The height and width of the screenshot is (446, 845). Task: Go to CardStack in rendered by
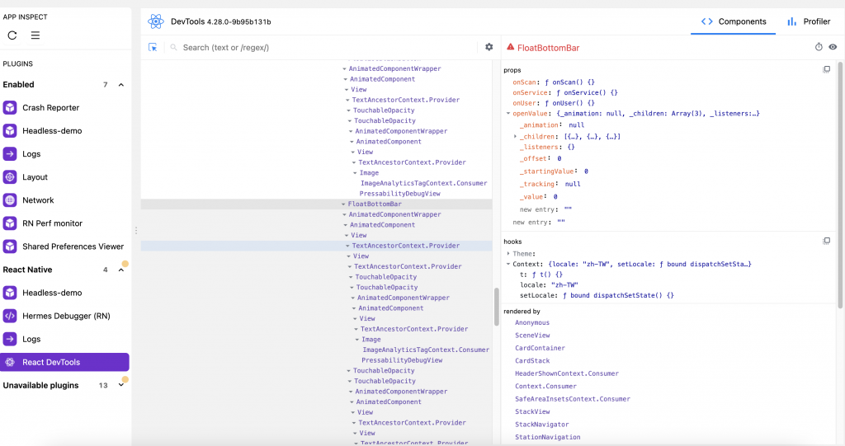(532, 361)
